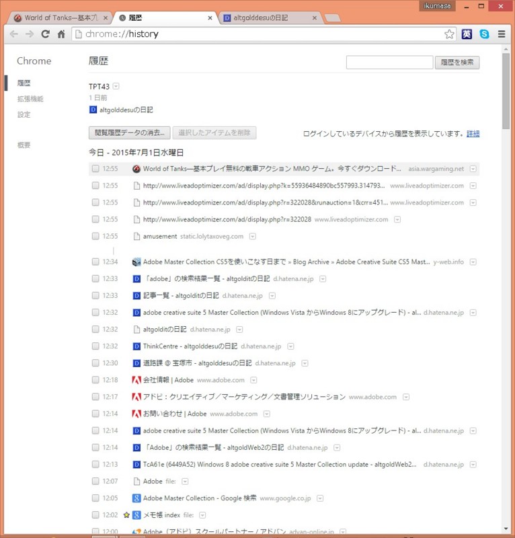Open the Skype extension icon
Screen dimensions: 515x538
pos(485,34)
